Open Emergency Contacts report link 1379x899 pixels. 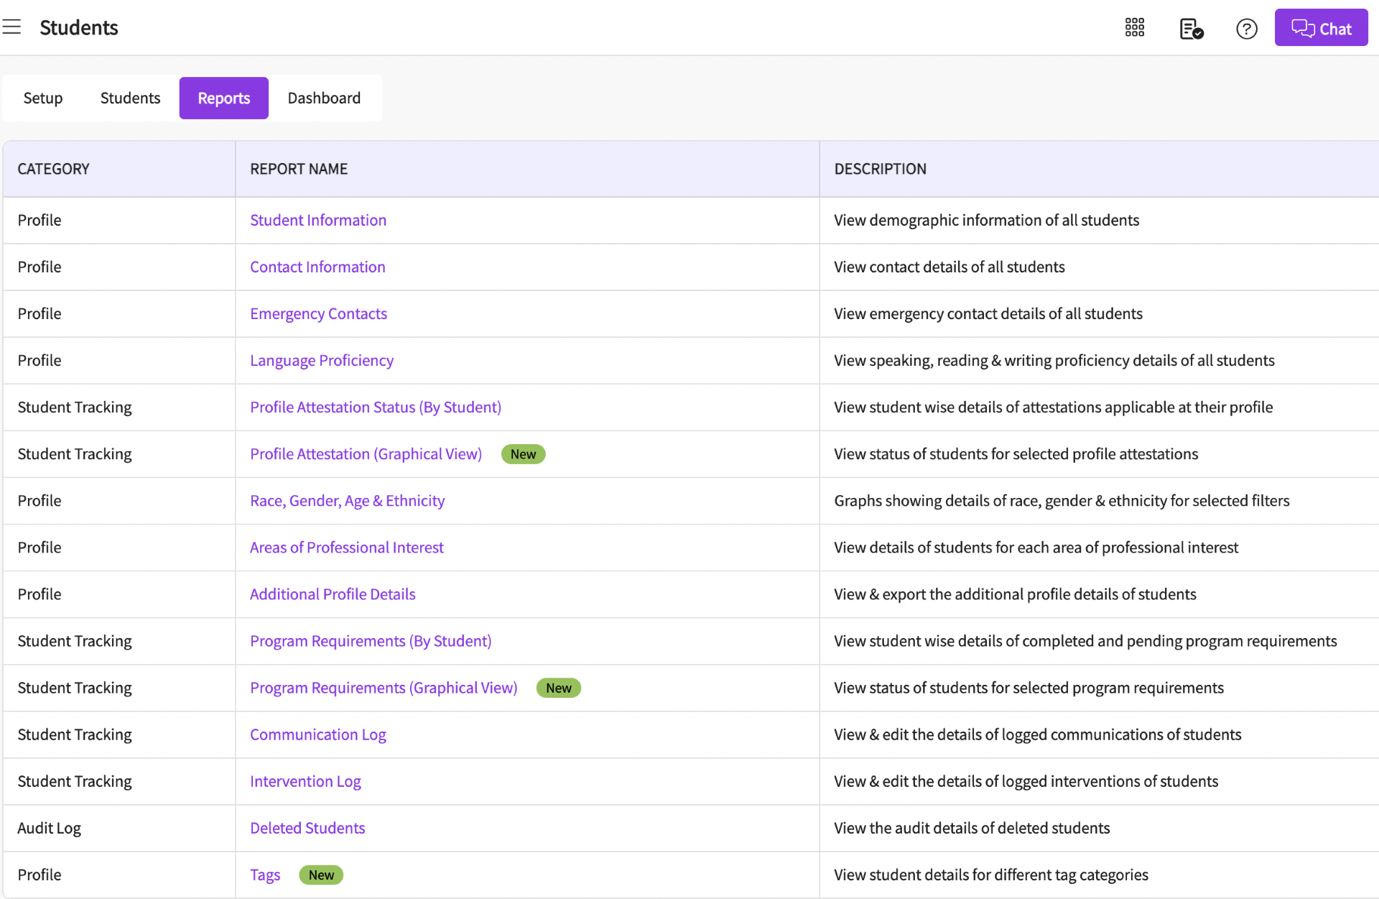(x=317, y=313)
